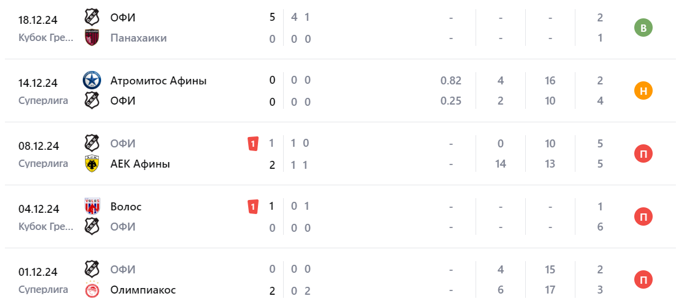Screen dimensions: 679x307
Task: Click loss badge for 01.12.24 match
Action: pyautogui.click(x=643, y=280)
